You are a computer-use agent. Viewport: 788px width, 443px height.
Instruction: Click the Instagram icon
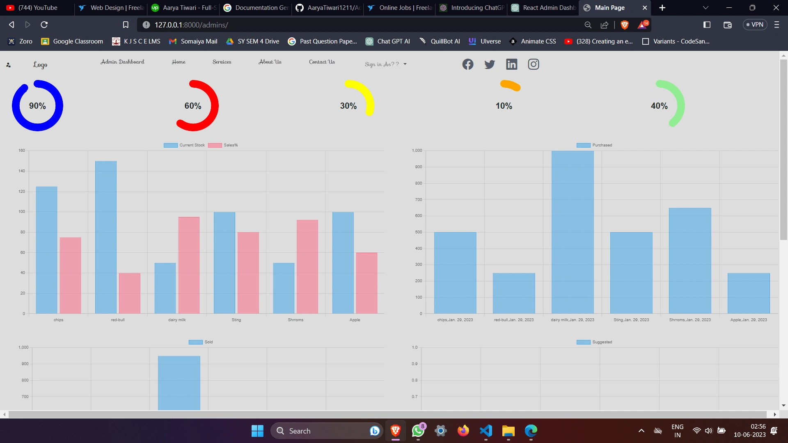pos(533,64)
